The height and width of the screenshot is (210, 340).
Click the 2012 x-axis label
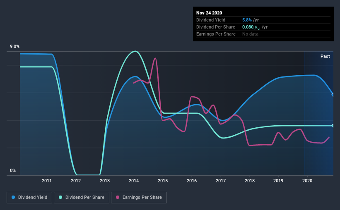[76, 181]
